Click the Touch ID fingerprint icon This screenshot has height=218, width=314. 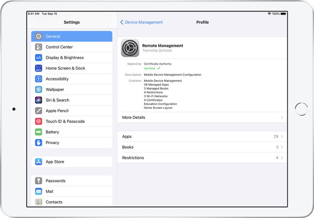click(x=38, y=121)
